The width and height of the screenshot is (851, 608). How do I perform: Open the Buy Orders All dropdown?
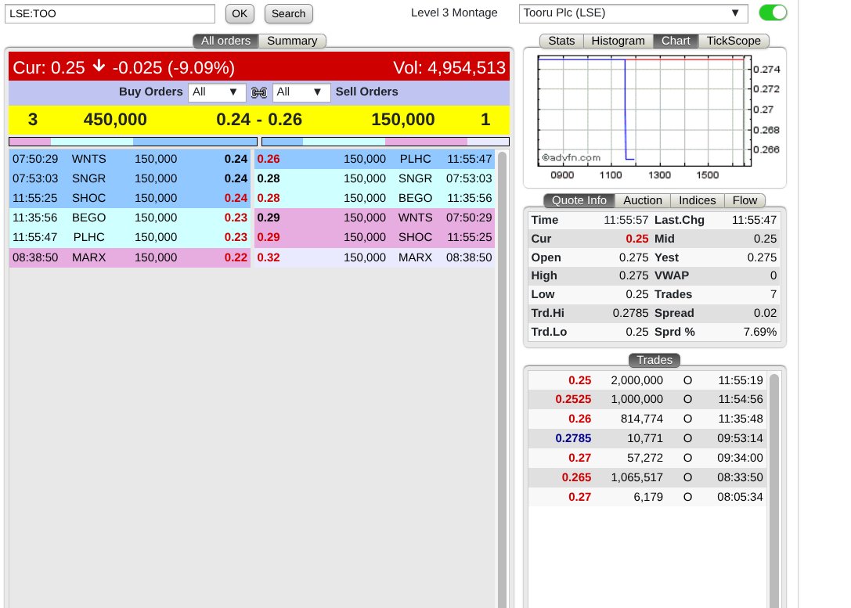[x=217, y=92]
